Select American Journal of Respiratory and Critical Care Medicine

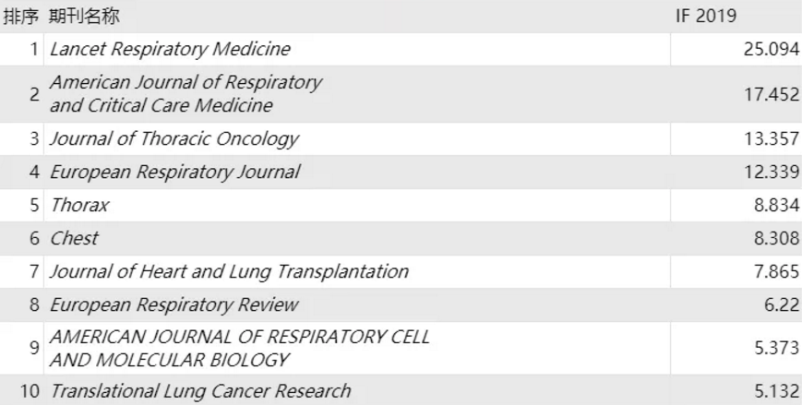coord(186,93)
